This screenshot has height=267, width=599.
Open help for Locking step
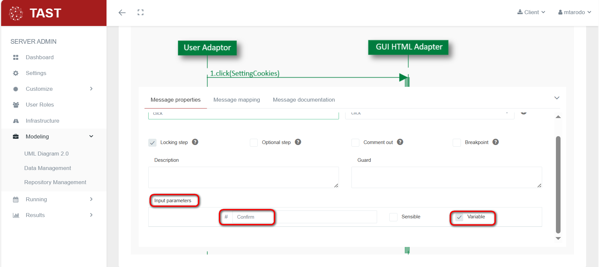coord(195,142)
